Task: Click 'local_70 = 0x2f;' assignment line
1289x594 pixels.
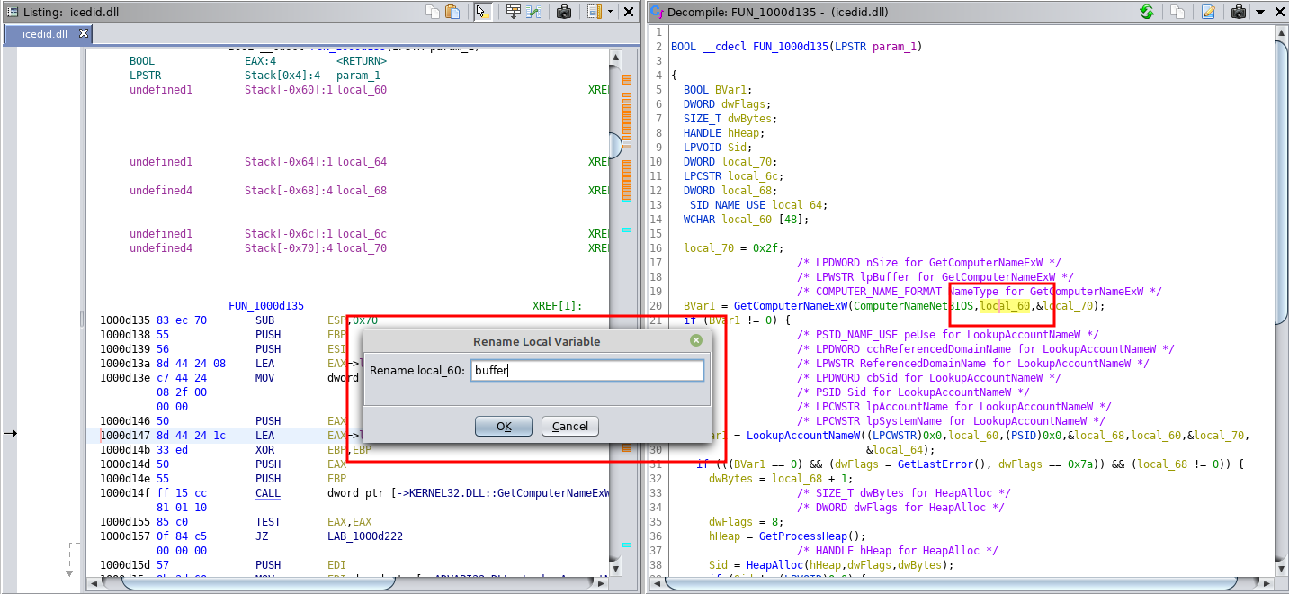Action: [734, 248]
